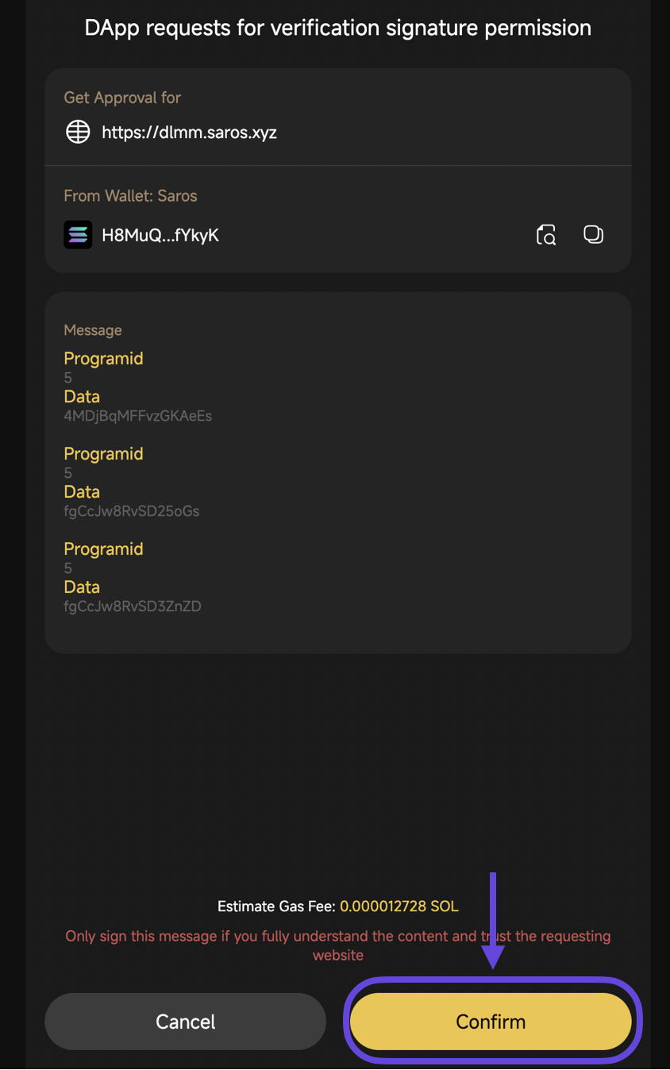Select data string fgCcJw8RvSD25oGs
This screenshot has height=1070, width=670.
[131, 511]
